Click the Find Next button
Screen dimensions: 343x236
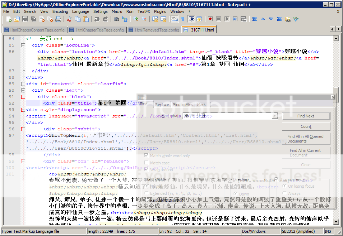tap(306, 116)
